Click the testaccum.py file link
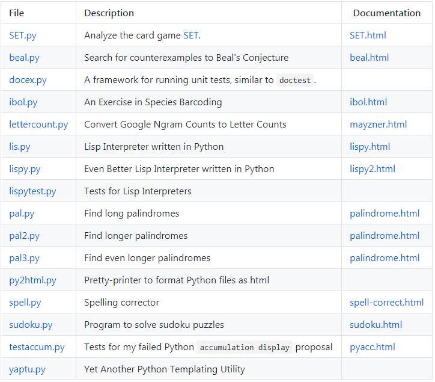Image resolution: width=435 pixels, height=382 pixels. tap(37, 347)
